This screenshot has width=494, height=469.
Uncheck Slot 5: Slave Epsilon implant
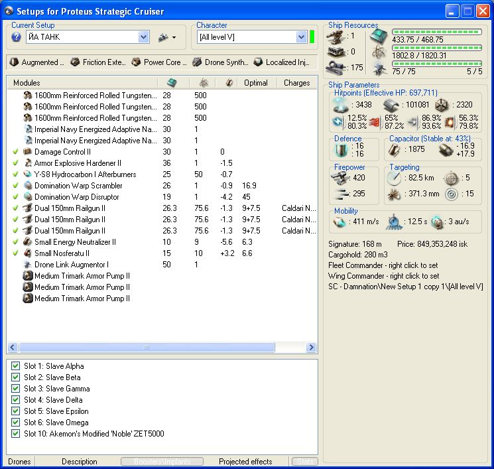(15, 411)
